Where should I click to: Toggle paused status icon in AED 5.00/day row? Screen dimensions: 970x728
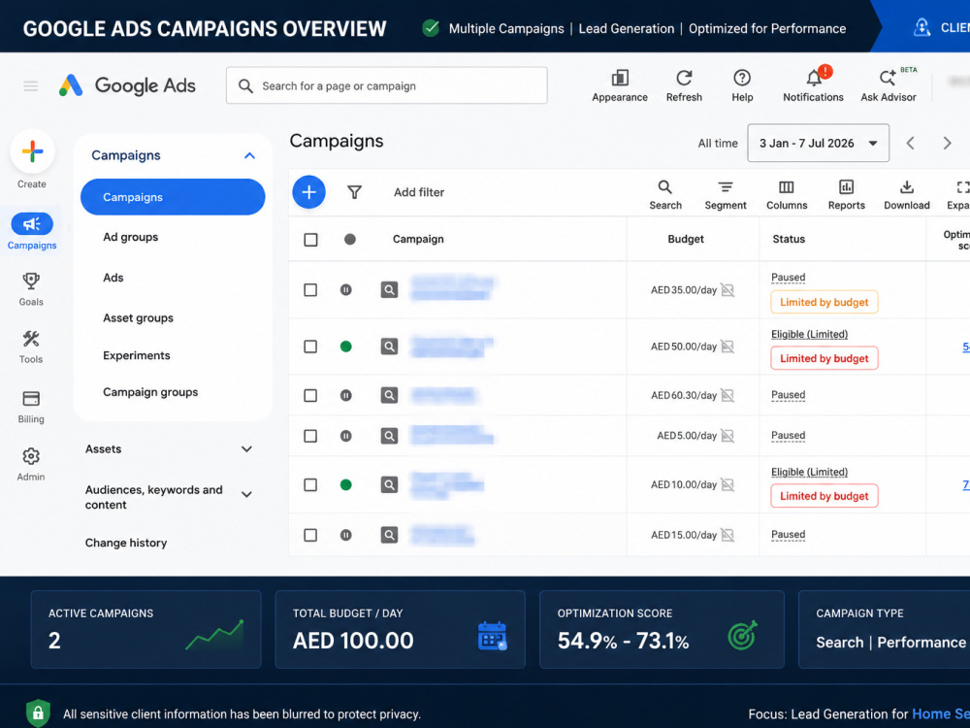(x=346, y=437)
